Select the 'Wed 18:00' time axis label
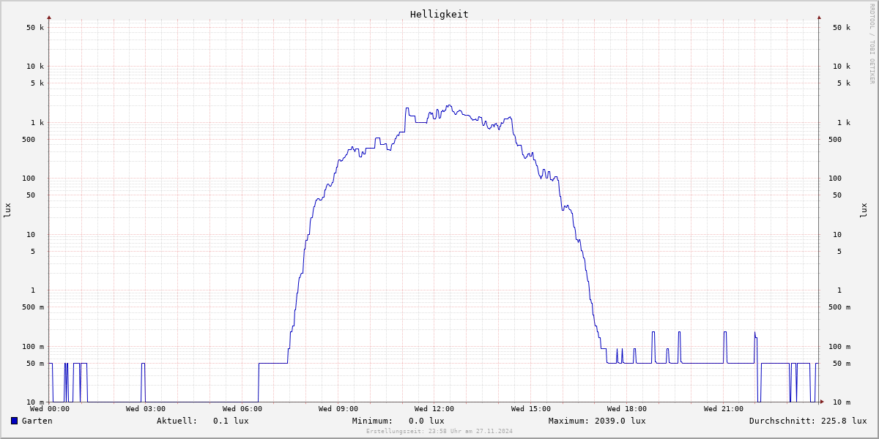Screen dimensions: 879x439 627,409
